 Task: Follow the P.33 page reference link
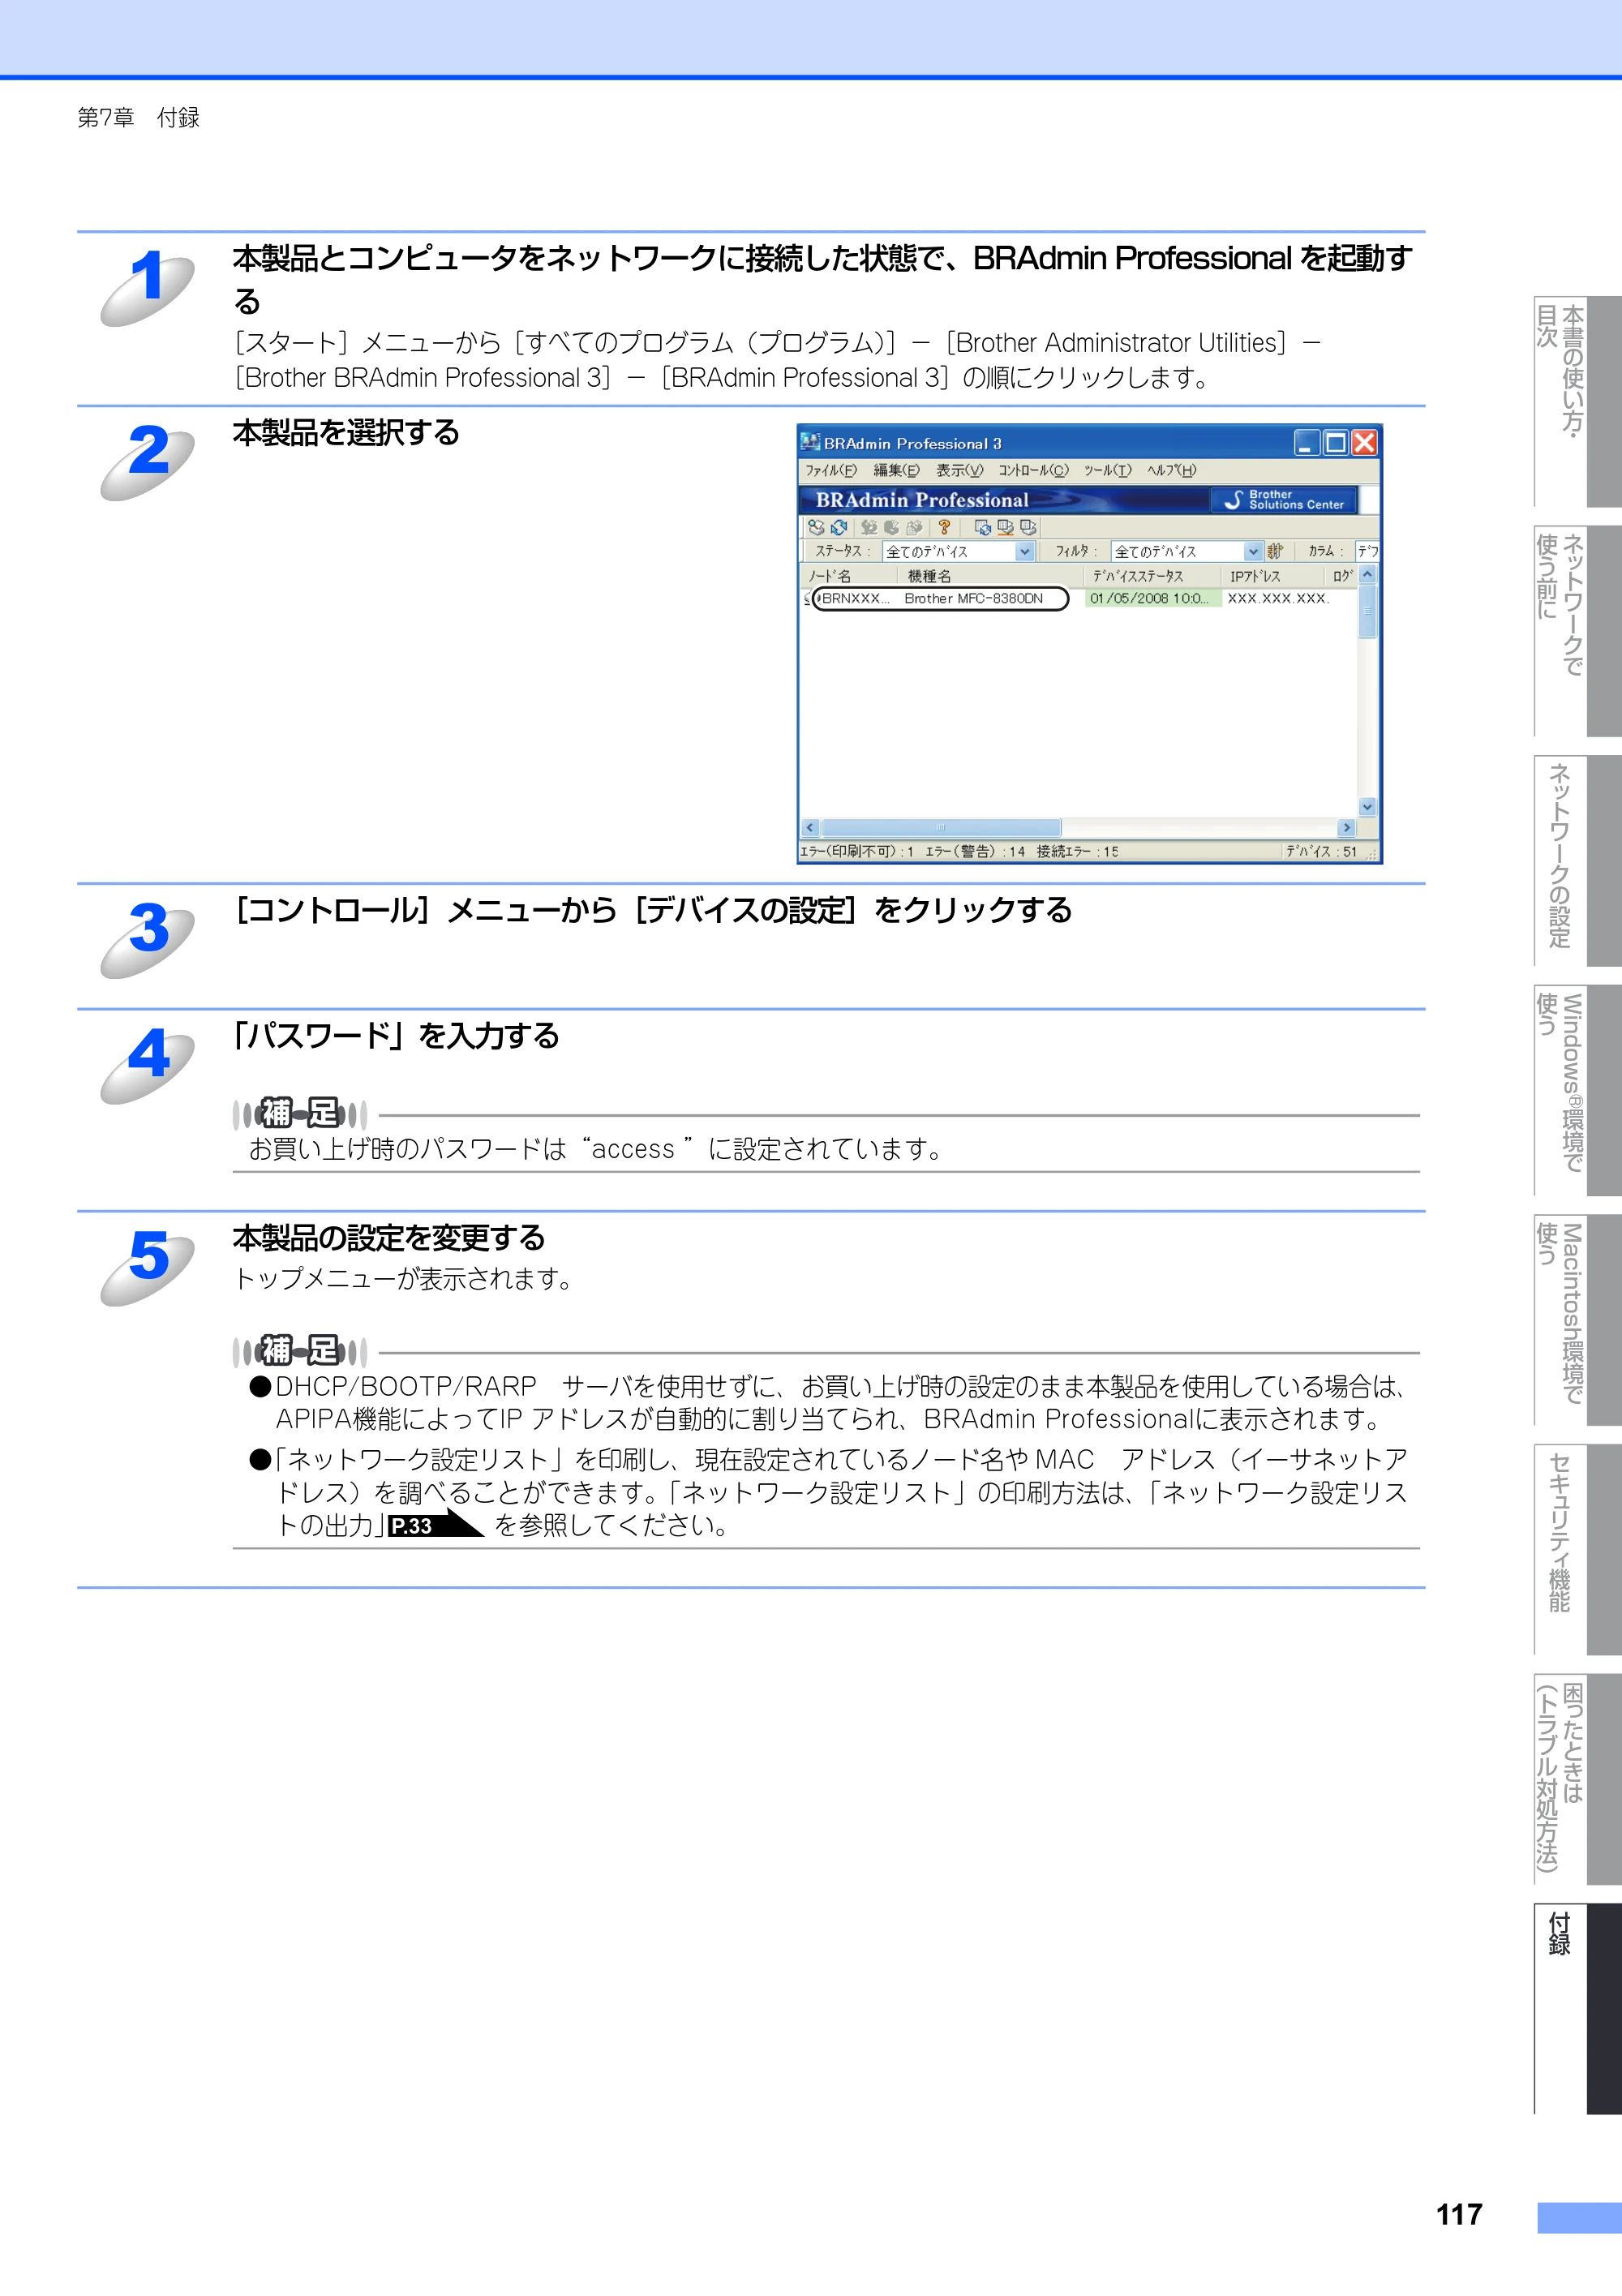click(x=436, y=1524)
